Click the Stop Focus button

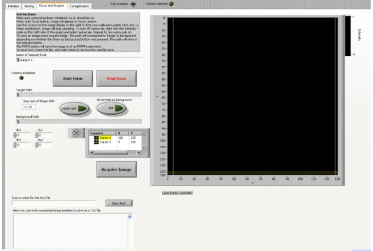[x=116, y=78]
